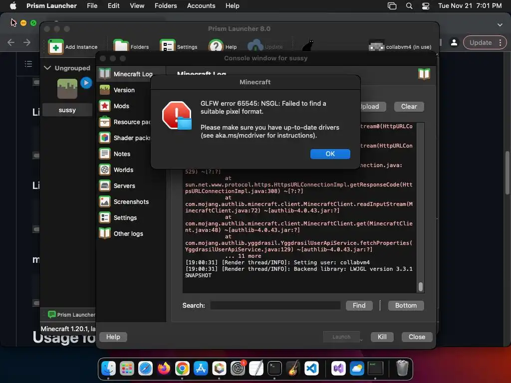Click the console window Help button
The width and height of the screenshot is (511, 383).
click(x=113, y=337)
